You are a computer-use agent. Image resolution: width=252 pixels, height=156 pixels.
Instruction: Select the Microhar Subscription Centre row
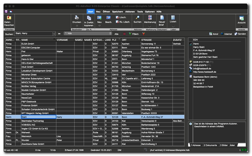(x=95, y=79)
